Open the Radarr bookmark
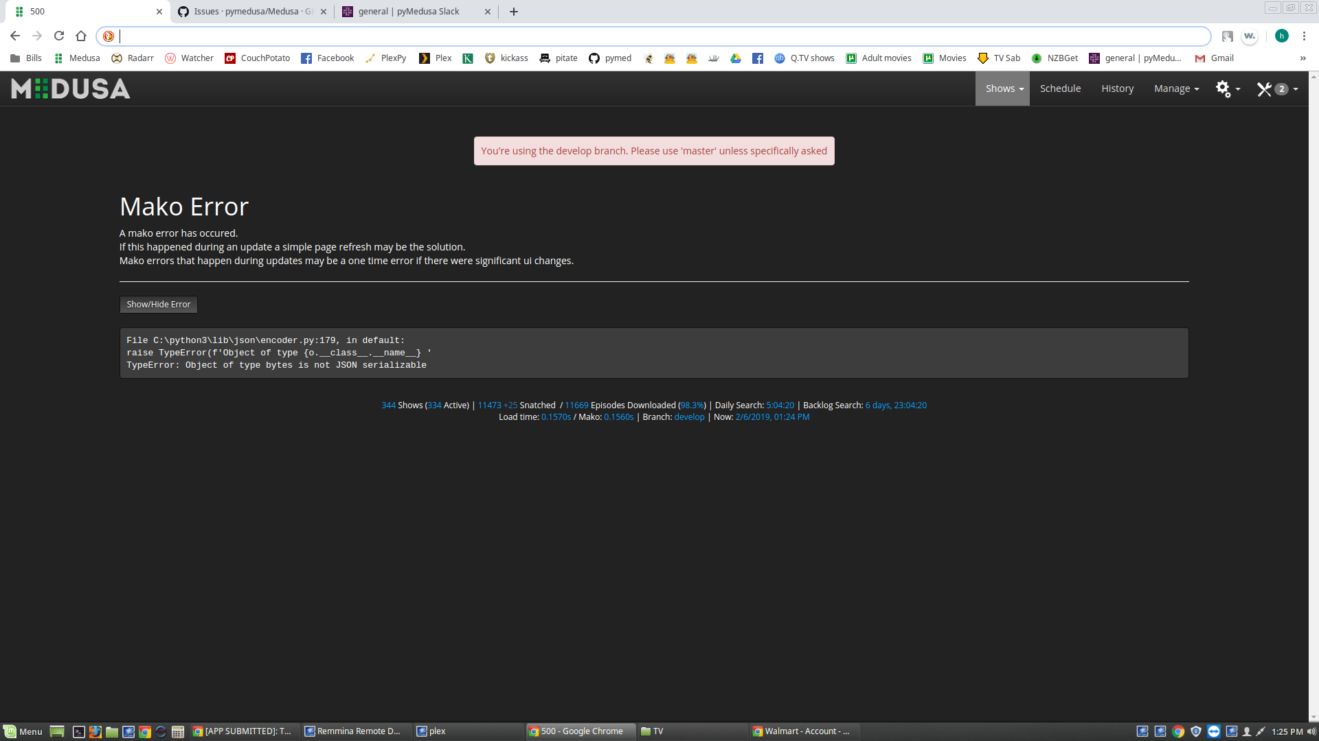The image size is (1319, 741). [x=133, y=58]
